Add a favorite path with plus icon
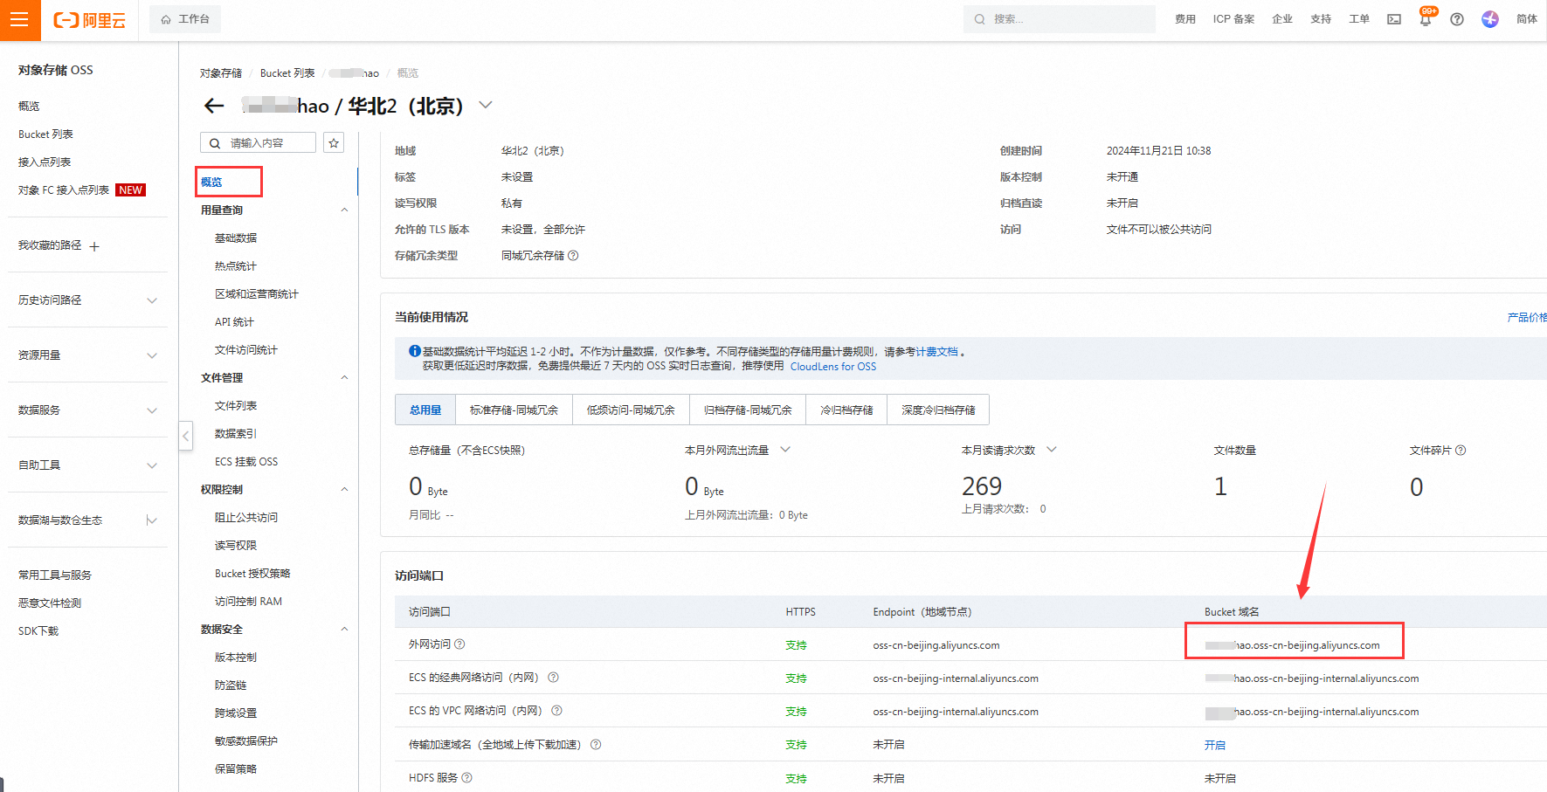Viewport: 1547px width, 792px height. (x=94, y=246)
